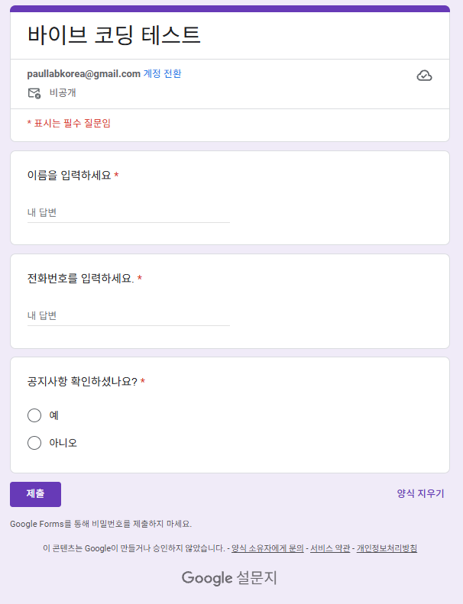Click the envelope icon beside 비공개
This screenshot has width=463, height=604.
(34, 93)
